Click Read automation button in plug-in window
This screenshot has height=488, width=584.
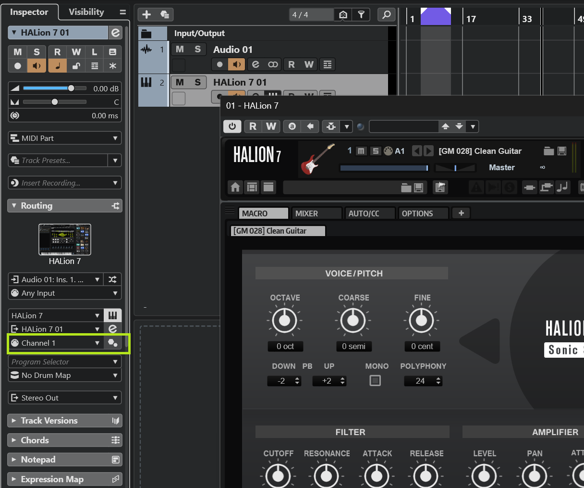coord(253,126)
